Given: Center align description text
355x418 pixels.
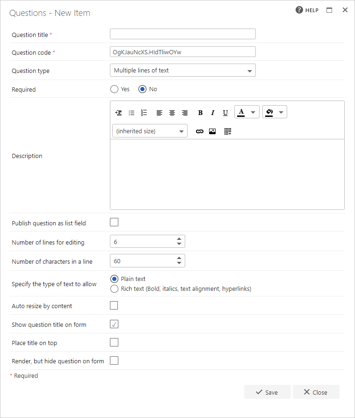Looking at the screenshot, I should coord(172,113).
